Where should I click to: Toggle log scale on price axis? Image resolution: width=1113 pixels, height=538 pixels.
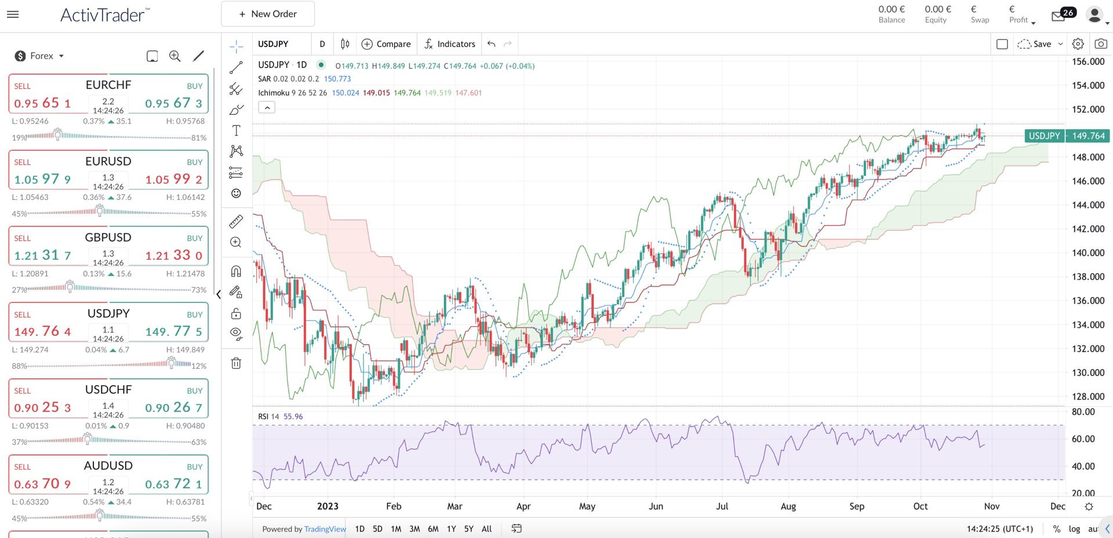1074,529
